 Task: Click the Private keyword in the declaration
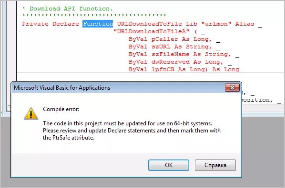coord(35,24)
